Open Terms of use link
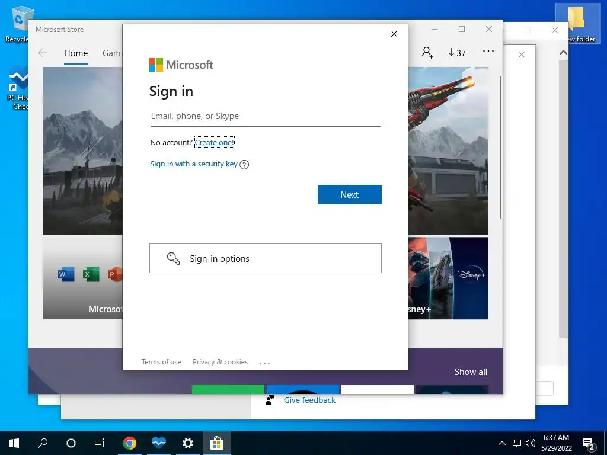 click(x=161, y=362)
